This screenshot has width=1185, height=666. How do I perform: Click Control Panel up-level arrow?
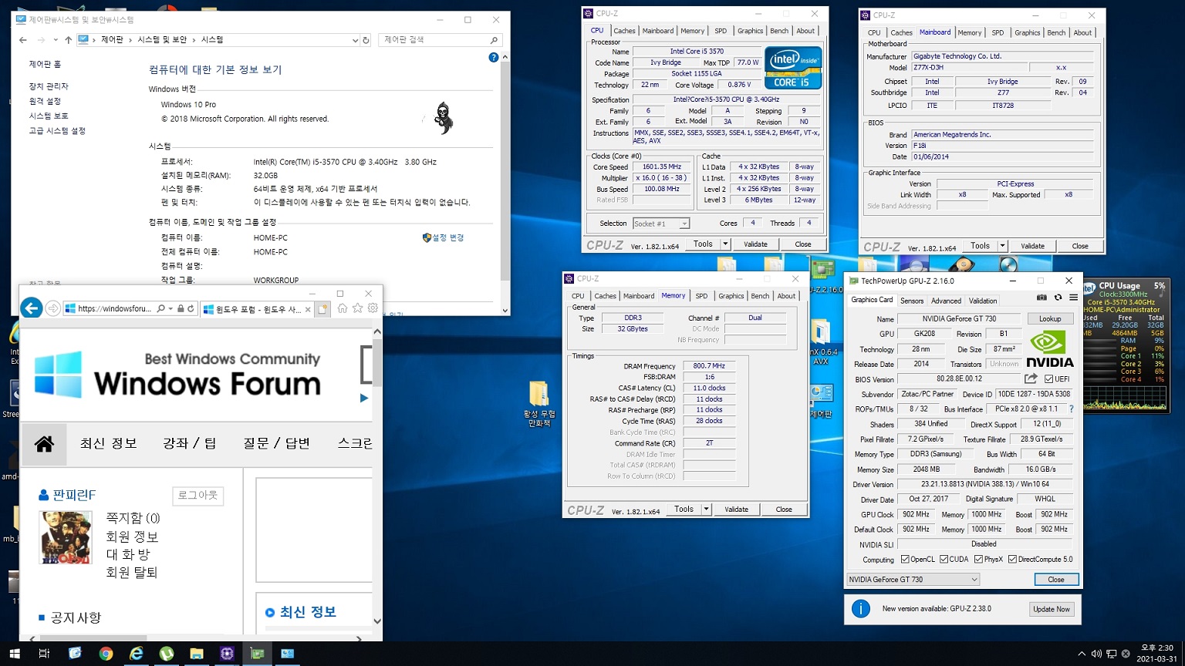coord(69,39)
